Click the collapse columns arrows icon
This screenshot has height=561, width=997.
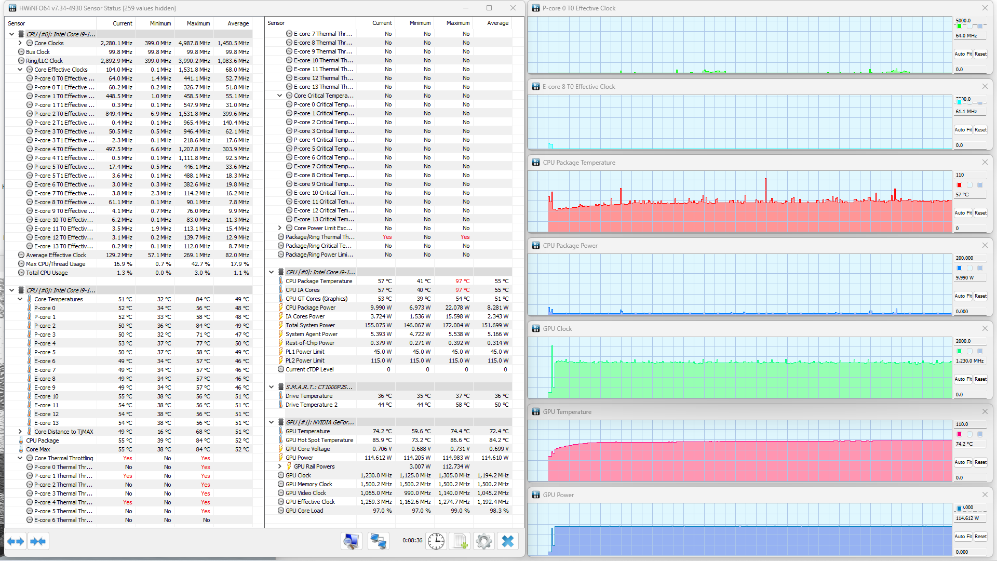38,541
